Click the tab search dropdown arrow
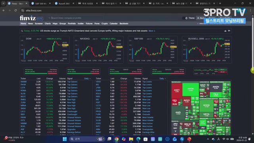This screenshot has height=143, width=254. coord(4,3)
